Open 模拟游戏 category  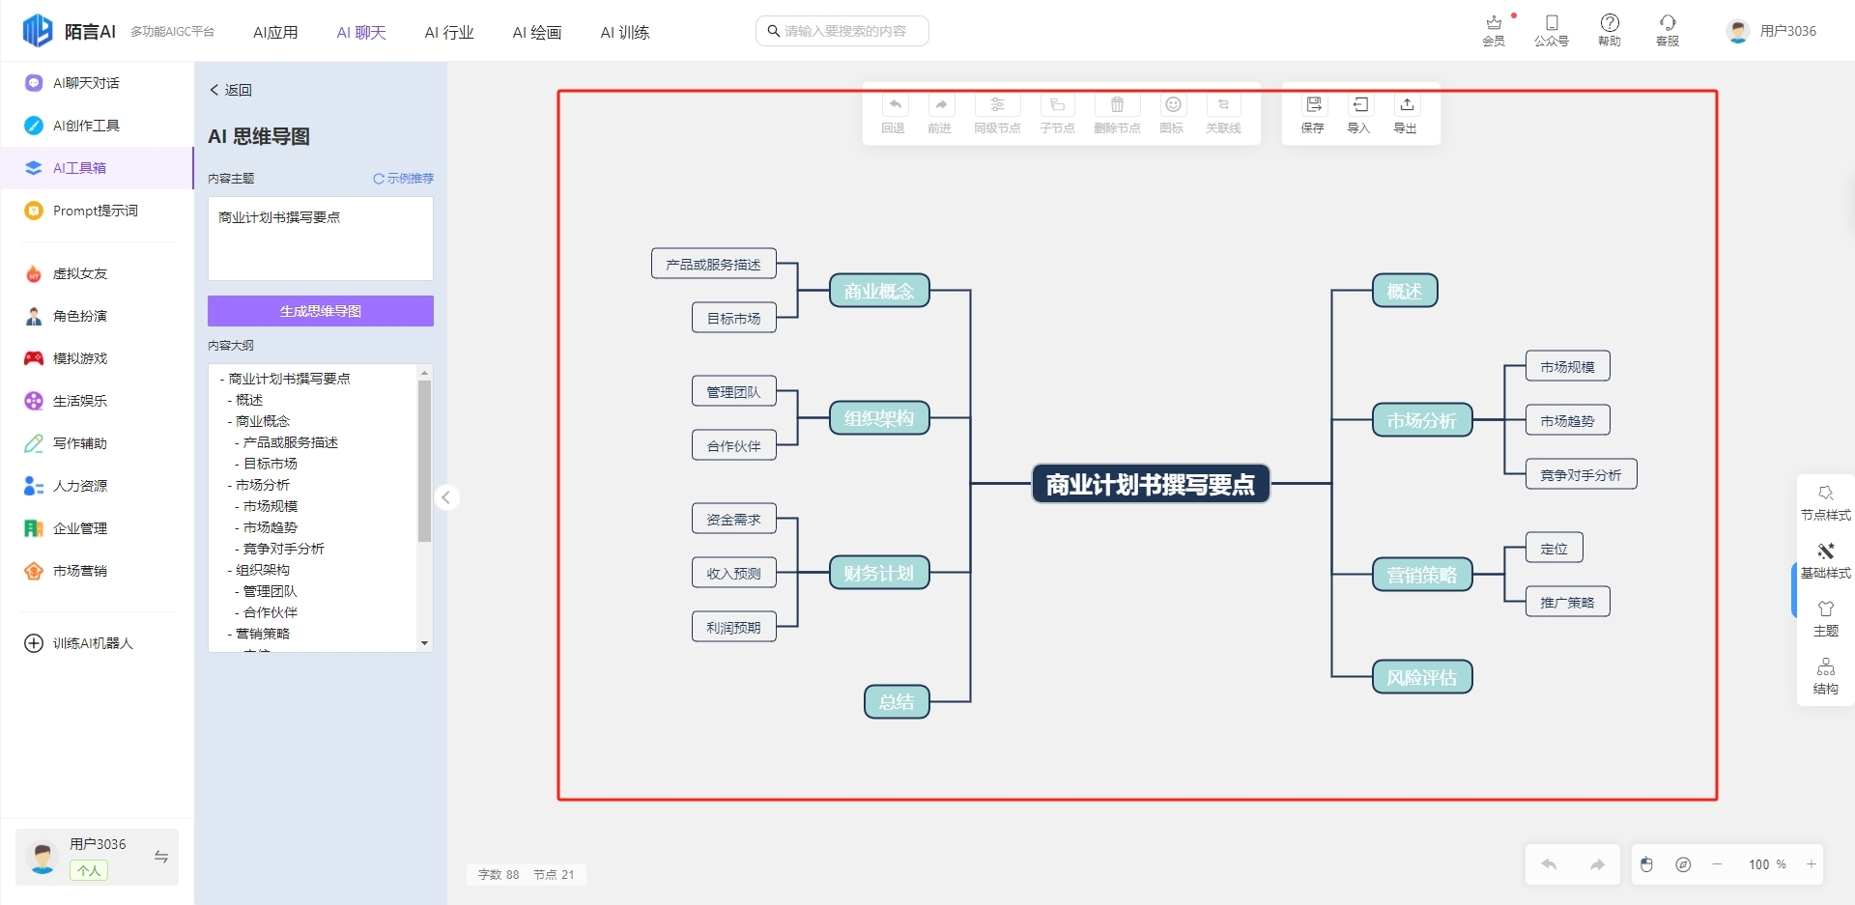pos(97,358)
